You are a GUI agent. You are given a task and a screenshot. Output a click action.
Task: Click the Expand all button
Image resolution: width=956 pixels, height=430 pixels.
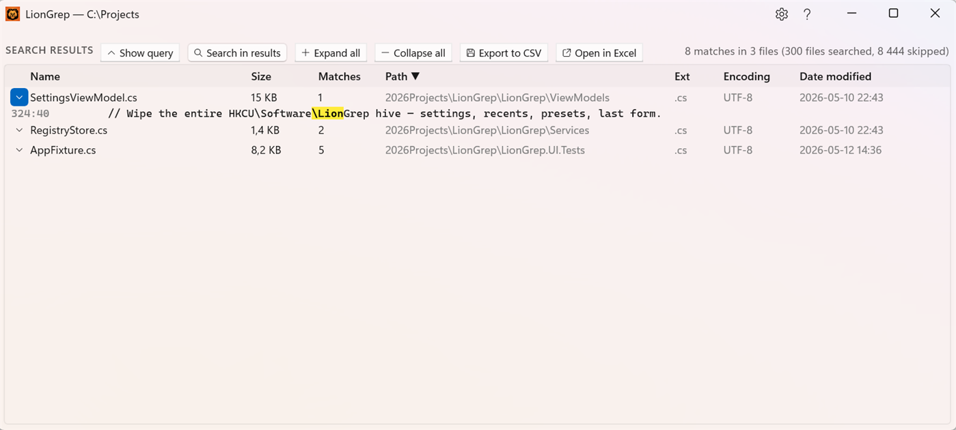point(331,53)
